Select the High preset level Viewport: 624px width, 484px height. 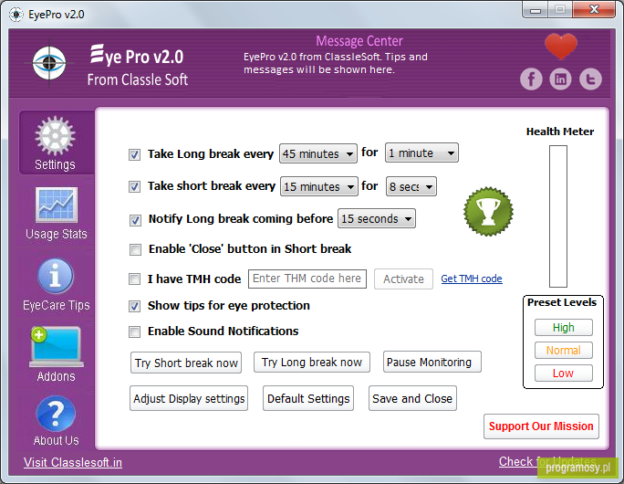click(x=564, y=328)
